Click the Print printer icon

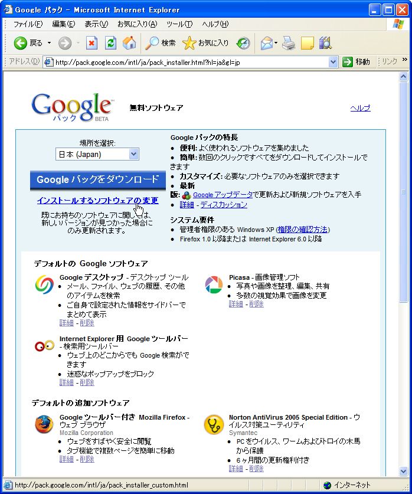pyautogui.click(x=289, y=43)
